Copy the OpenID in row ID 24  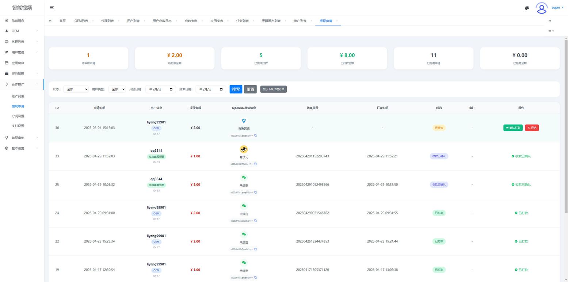pos(255,221)
